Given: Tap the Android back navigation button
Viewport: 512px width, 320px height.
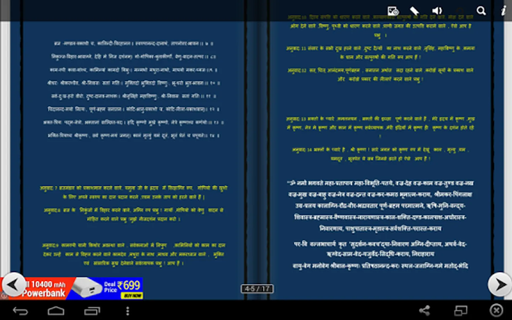Looking at the screenshot, I should pos(20,311).
